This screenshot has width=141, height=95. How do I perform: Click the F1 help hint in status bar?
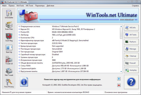pos(17,92)
